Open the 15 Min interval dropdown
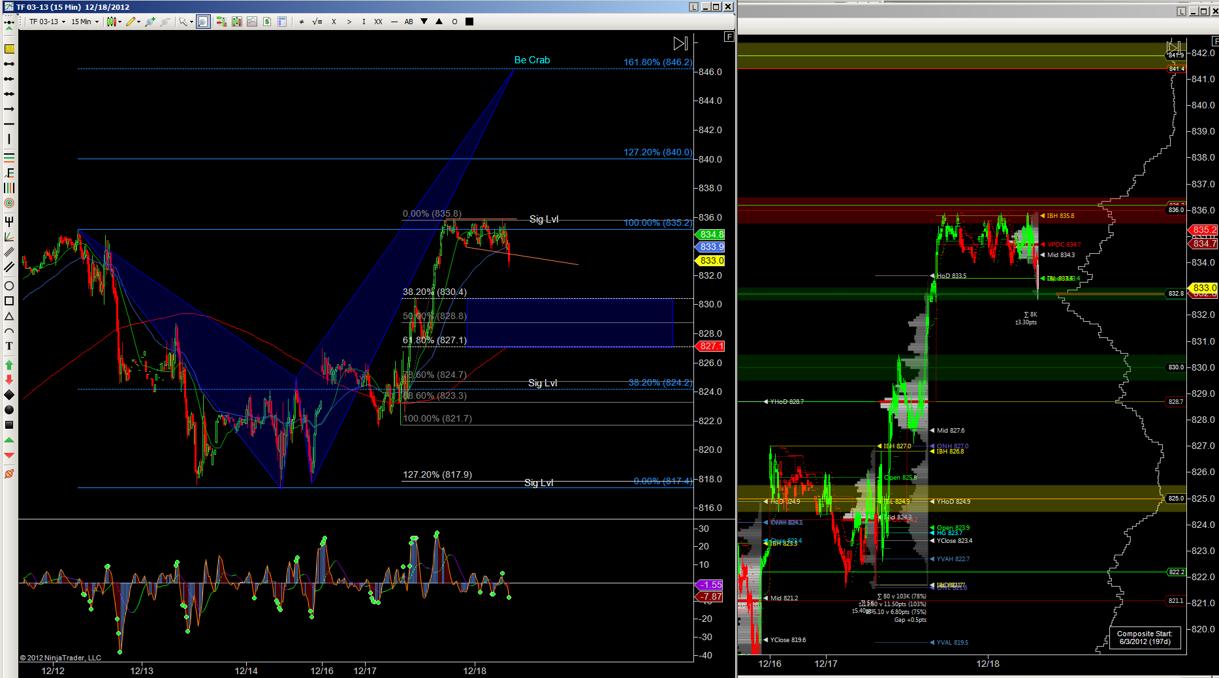Image resolution: width=1219 pixels, height=678 pixels. (x=85, y=22)
